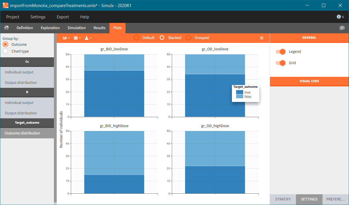The width and height of the screenshot is (349, 205).
Task: Click the Simulx logo in the title bar
Action: pyautogui.click(x=5, y=5)
